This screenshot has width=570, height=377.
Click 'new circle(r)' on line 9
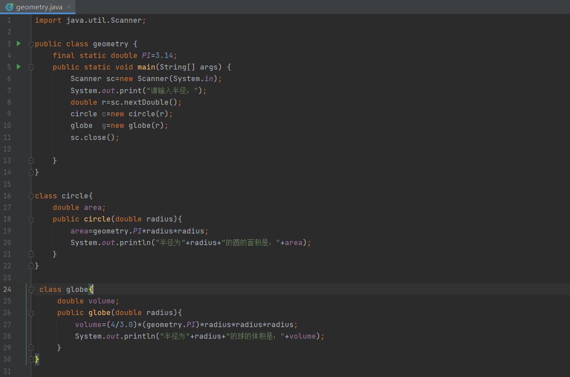(140, 114)
